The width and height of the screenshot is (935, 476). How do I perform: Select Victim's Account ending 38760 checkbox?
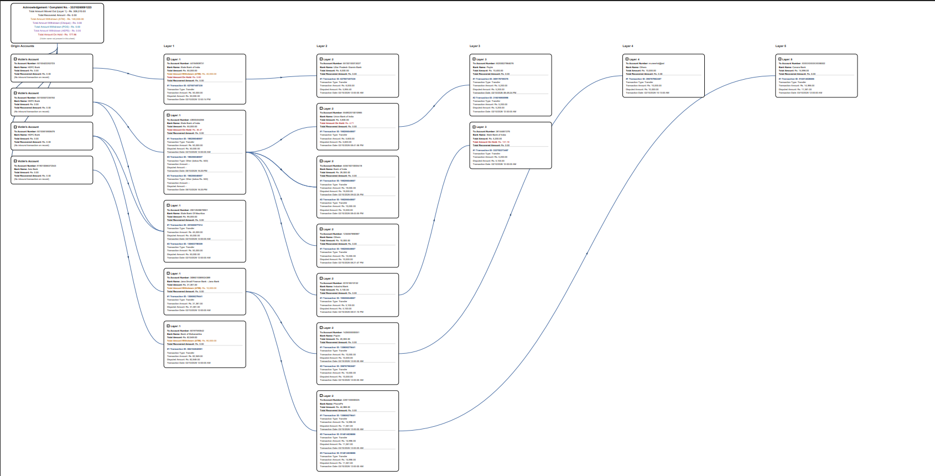[15, 93]
